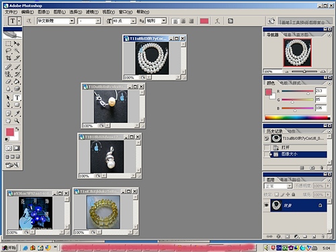The image size is (336, 252).
Task: Select the Eyedropper tool
Action: pyautogui.click(x=17, y=114)
